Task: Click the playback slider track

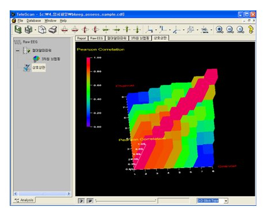Action: [126, 201]
